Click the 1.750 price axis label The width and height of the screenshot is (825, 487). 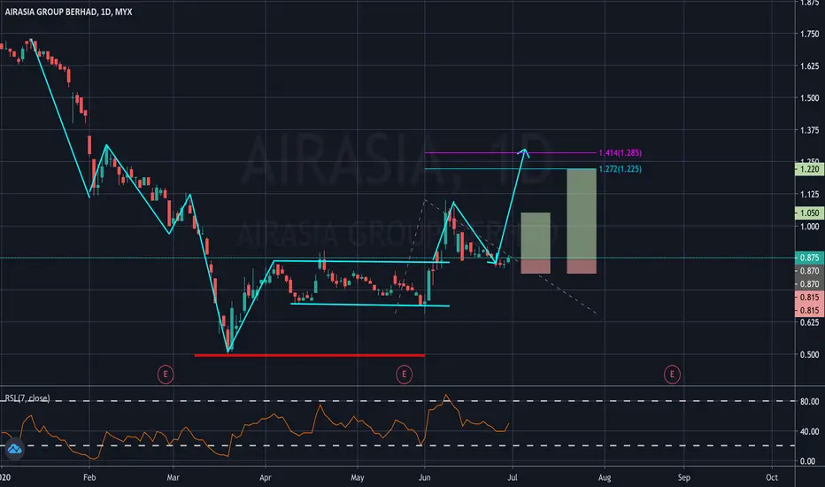pos(810,34)
